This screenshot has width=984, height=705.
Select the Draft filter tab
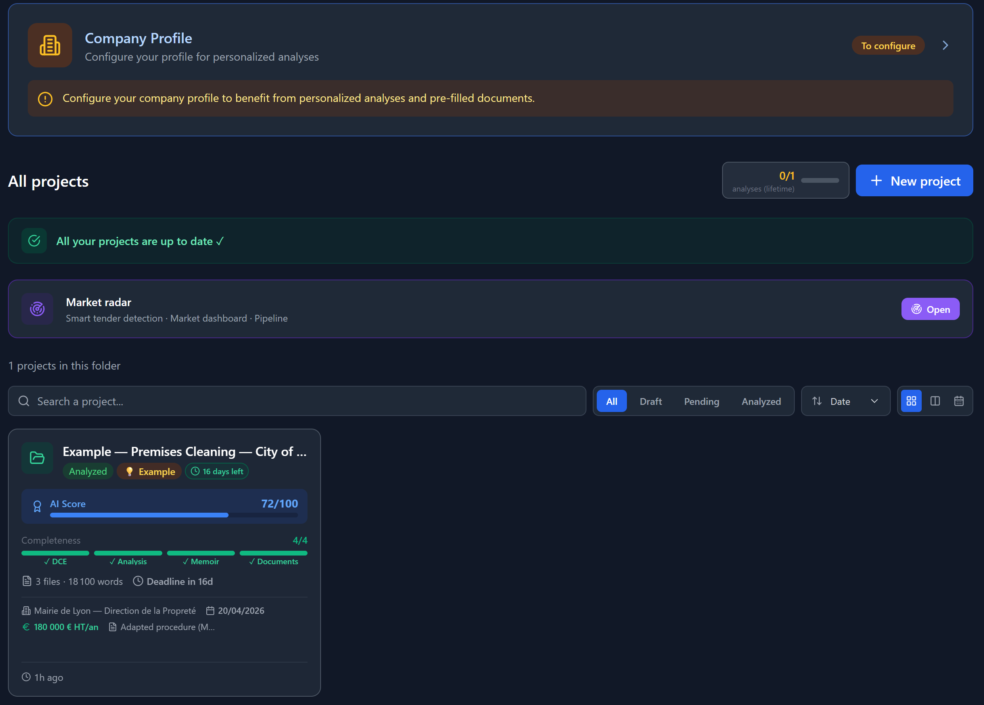(x=650, y=402)
